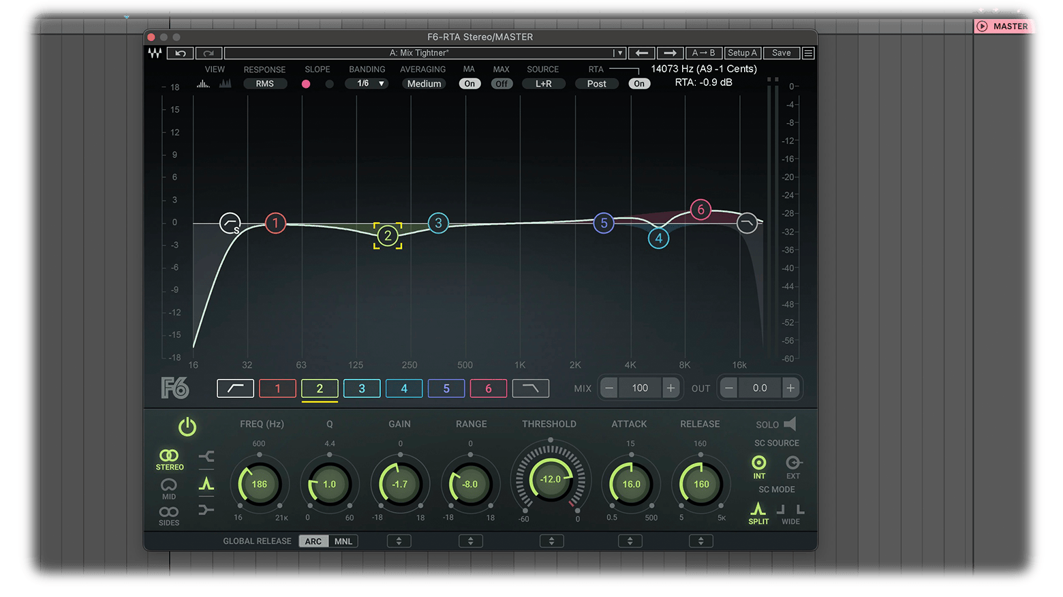Increase the MIX value with plus

coord(671,388)
